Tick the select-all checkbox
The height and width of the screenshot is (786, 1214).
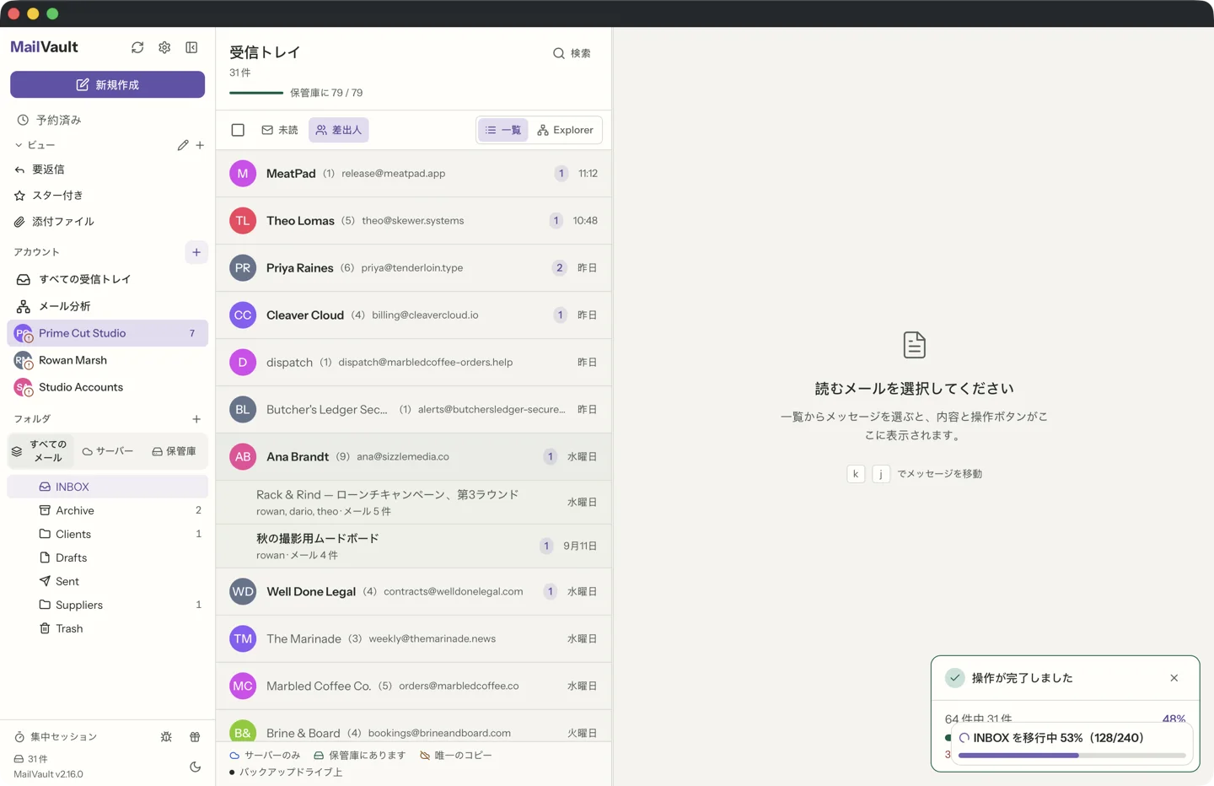tap(238, 130)
